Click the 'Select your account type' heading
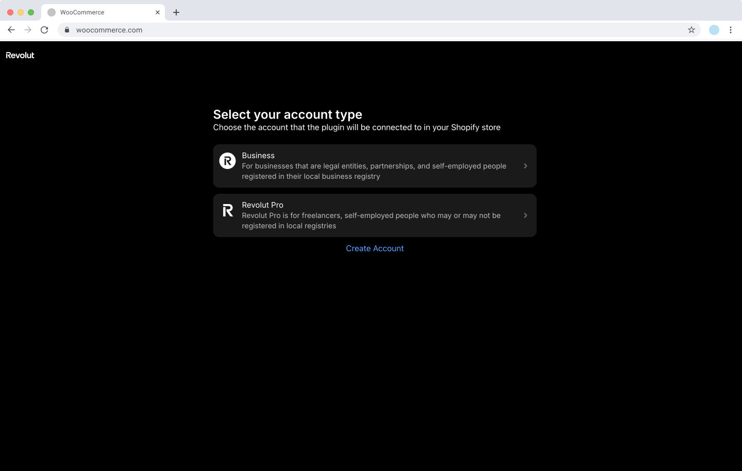Viewport: 742px width, 471px height. (x=288, y=114)
